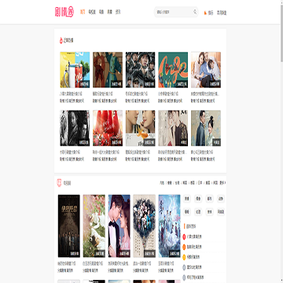Viewport: 283px width, 283px height.
Task: Open the red roses poster thumbnail
Action: click(x=108, y=128)
